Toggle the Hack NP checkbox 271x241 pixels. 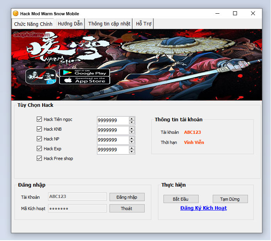pyautogui.click(x=39, y=138)
